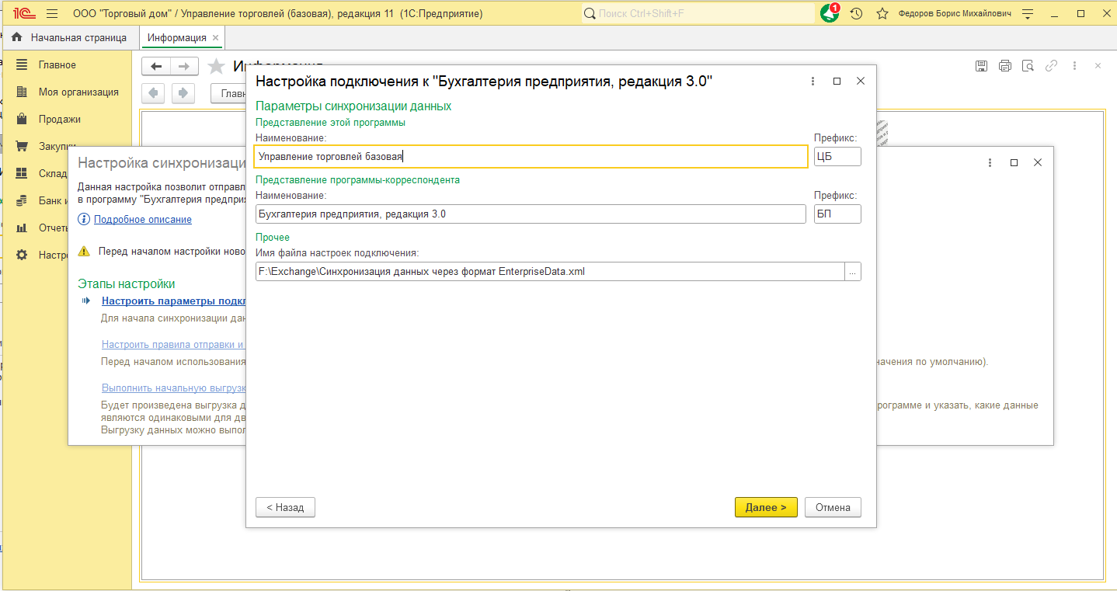
Task: Click the Отмена button
Action: 833,507
